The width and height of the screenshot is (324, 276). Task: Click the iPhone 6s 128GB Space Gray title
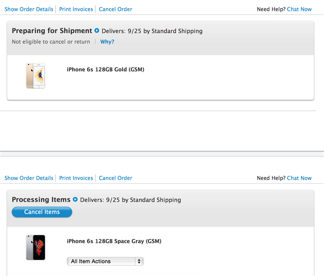click(114, 241)
